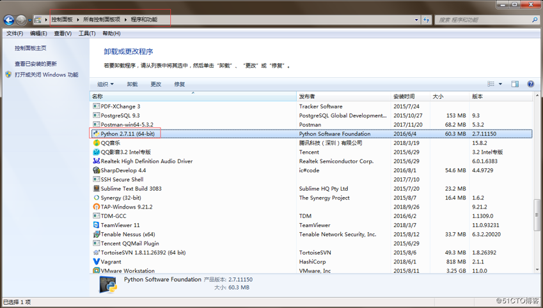The width and height of the screenshot is (543, 308).
Task: Sort by the 名称 column header
Action: pyautogui.click(x=193, y=96)
